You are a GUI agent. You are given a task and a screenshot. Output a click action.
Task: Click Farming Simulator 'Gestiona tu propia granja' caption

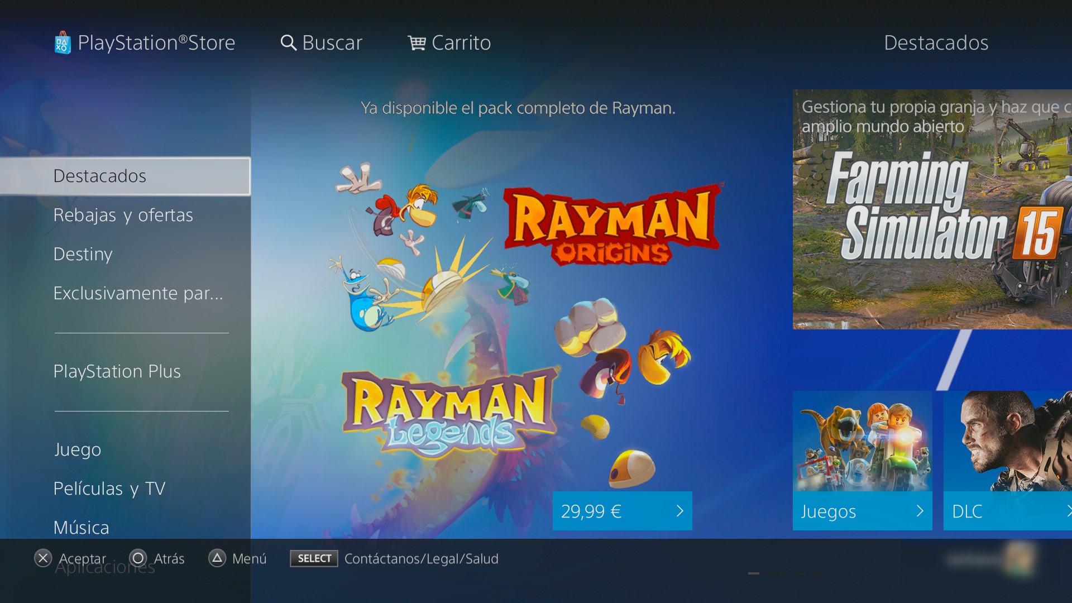tap(936, 116)
